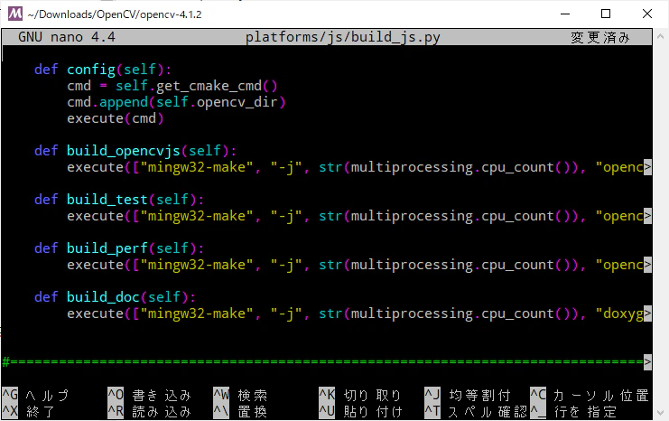The image size is (669, 421).
Task: Click 'def build_perf(self):' line
Action: (x=118, y=248)
